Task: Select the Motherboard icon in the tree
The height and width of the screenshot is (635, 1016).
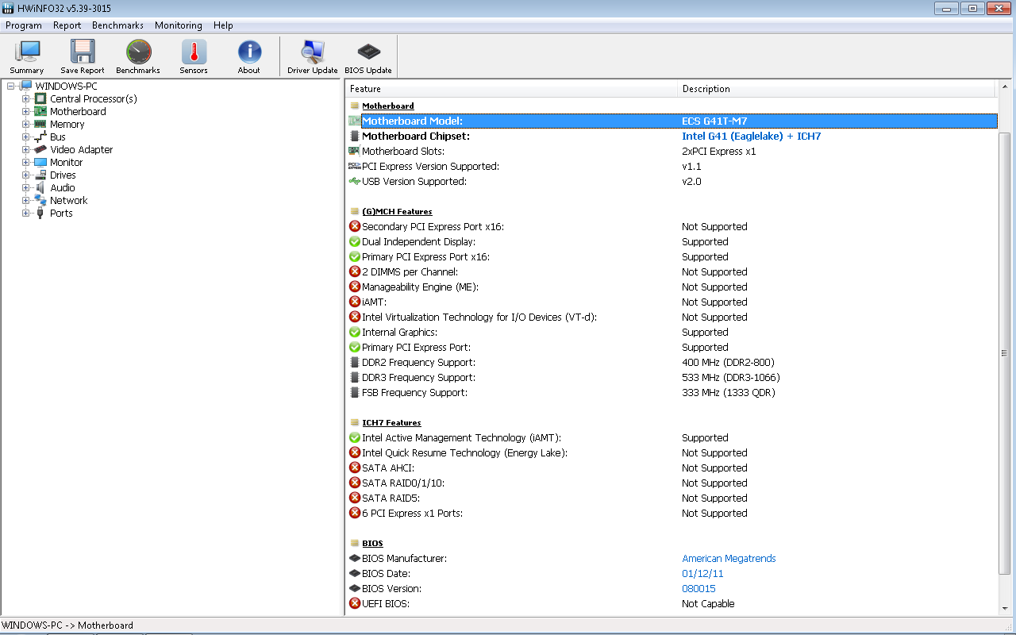Action: (40, 111)
